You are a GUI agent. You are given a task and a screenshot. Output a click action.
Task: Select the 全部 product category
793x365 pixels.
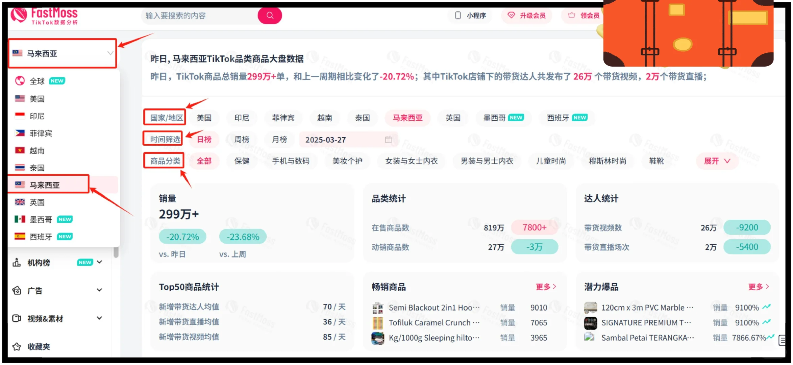[204, 161]
